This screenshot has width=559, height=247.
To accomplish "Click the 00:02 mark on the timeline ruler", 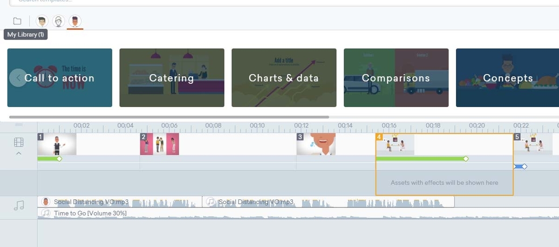I will [x=82, y=126].
